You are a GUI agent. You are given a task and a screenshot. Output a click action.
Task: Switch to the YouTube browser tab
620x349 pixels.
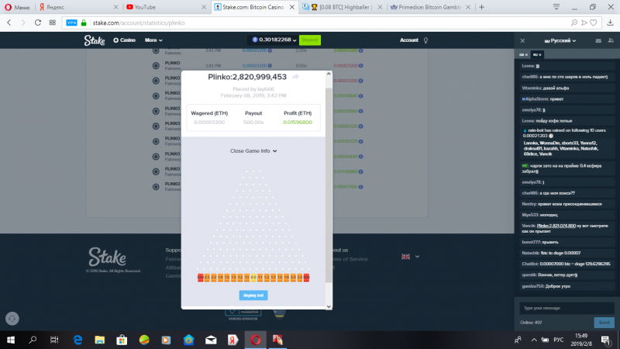tap(167, 7)
